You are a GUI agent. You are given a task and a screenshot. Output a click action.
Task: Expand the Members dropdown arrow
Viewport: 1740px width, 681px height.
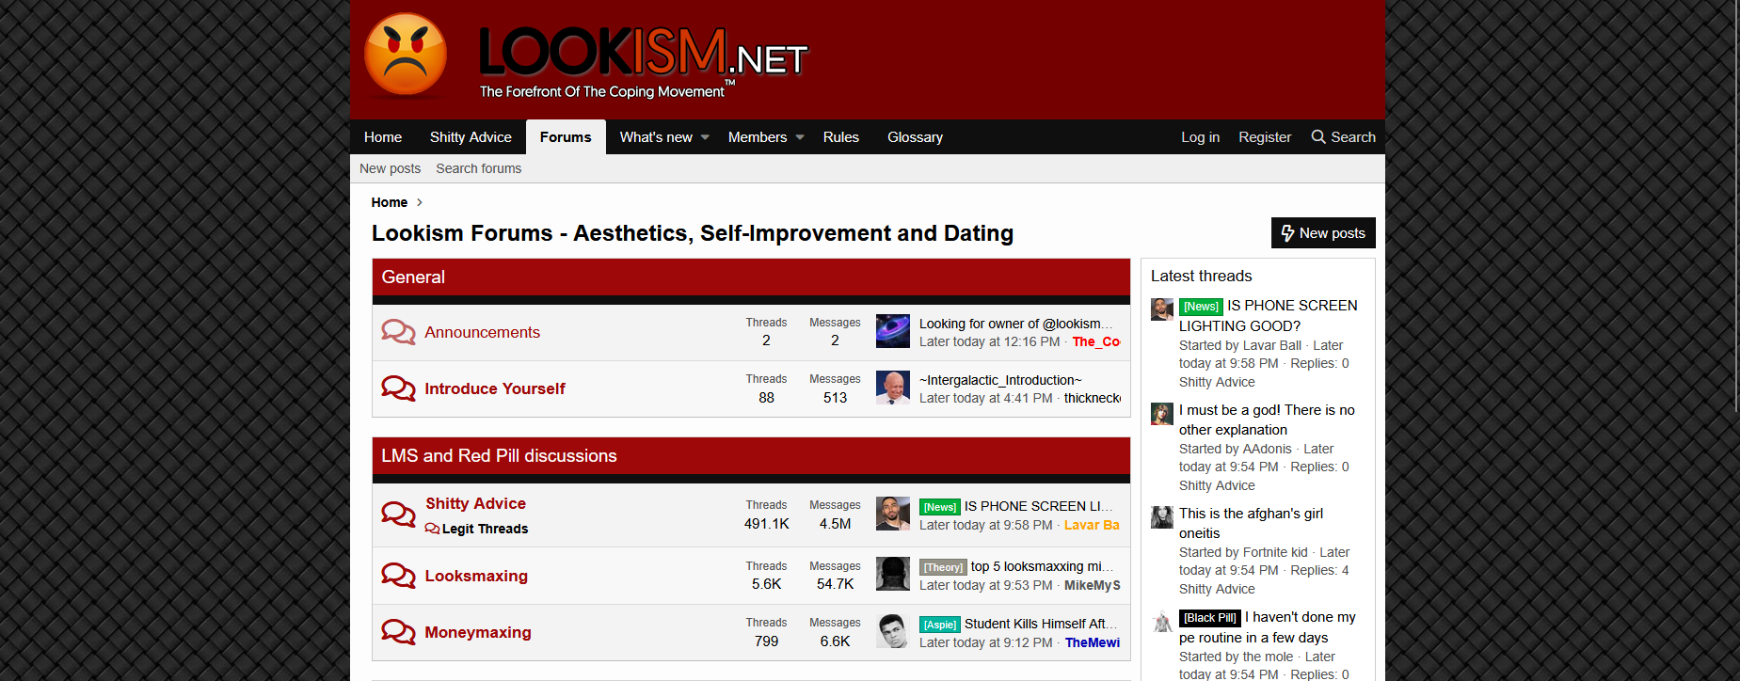(x=800, y=137)
